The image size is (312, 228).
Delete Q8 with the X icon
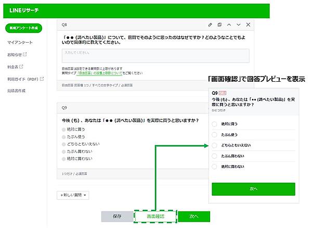248,24
